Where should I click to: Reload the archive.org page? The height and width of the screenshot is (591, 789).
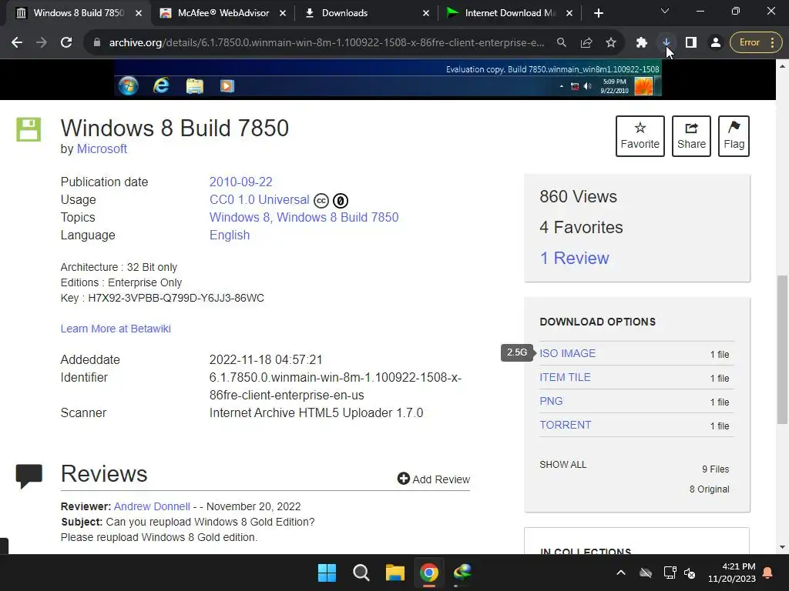point(66,43)
